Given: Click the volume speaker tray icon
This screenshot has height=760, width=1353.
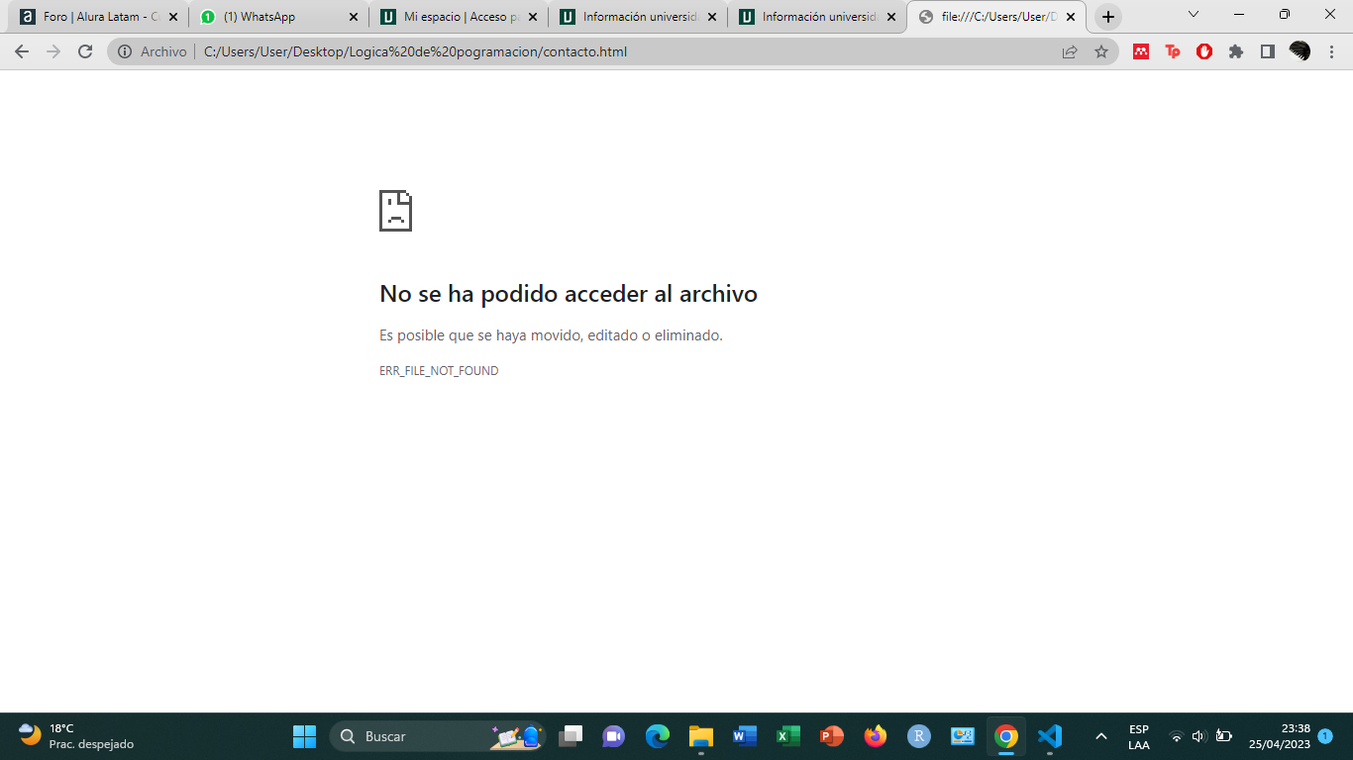Looking at the screenshot, I should coord(1199,736).
